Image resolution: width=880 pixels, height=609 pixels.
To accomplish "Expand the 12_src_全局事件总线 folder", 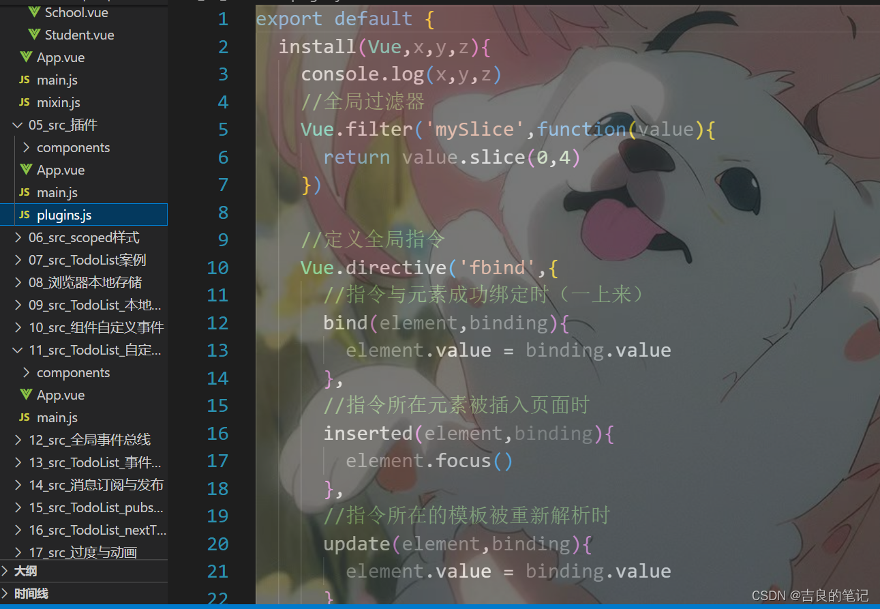I will (18, 440).
